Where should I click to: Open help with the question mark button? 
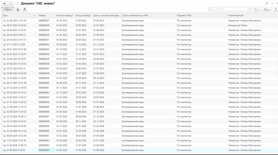click(x=275, y=9)
